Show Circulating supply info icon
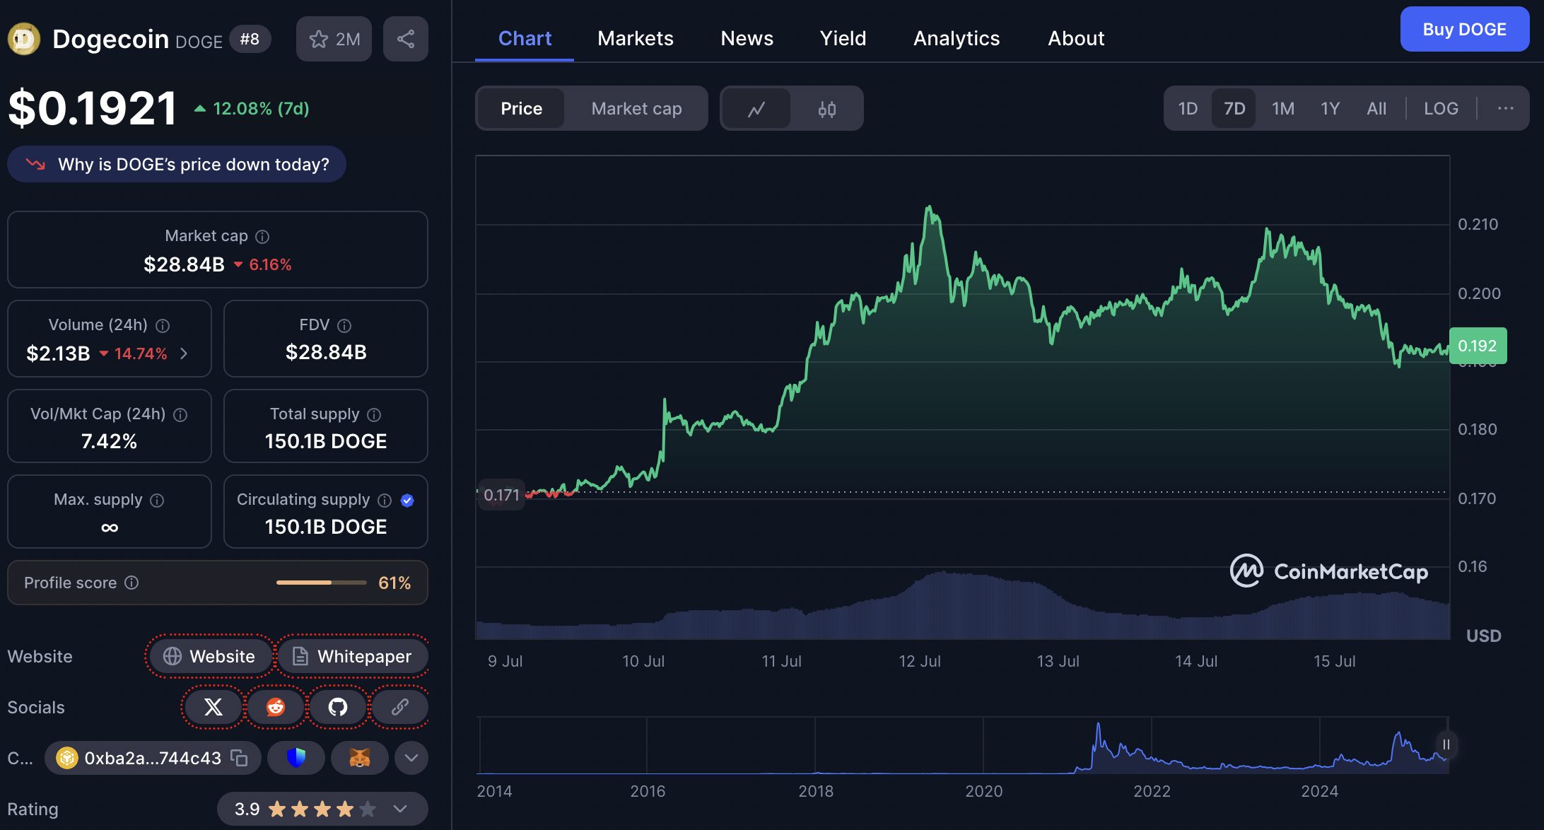Viewport: 1544px width, 830px height. 385,501
